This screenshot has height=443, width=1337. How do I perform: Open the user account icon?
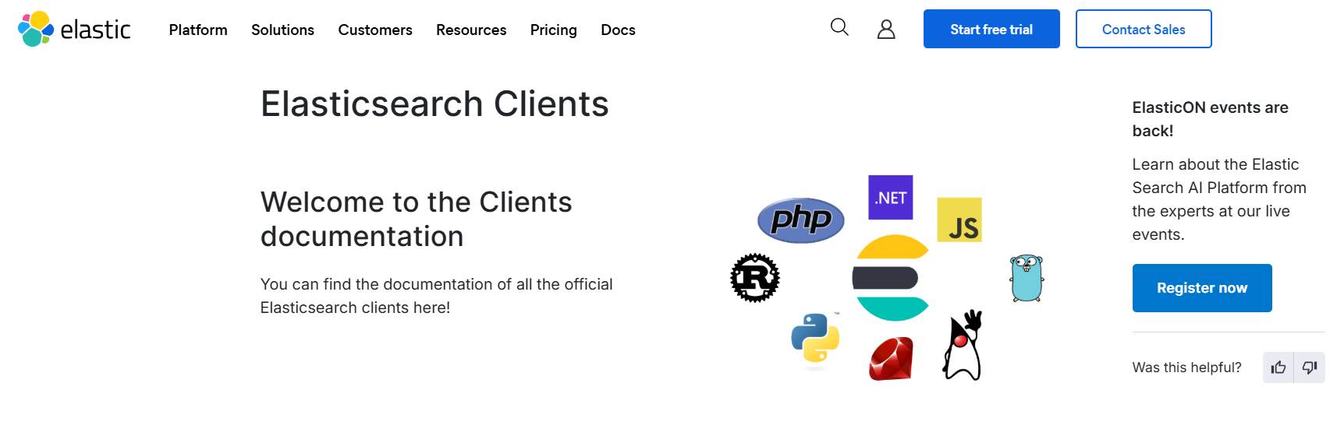click(886, 29)
